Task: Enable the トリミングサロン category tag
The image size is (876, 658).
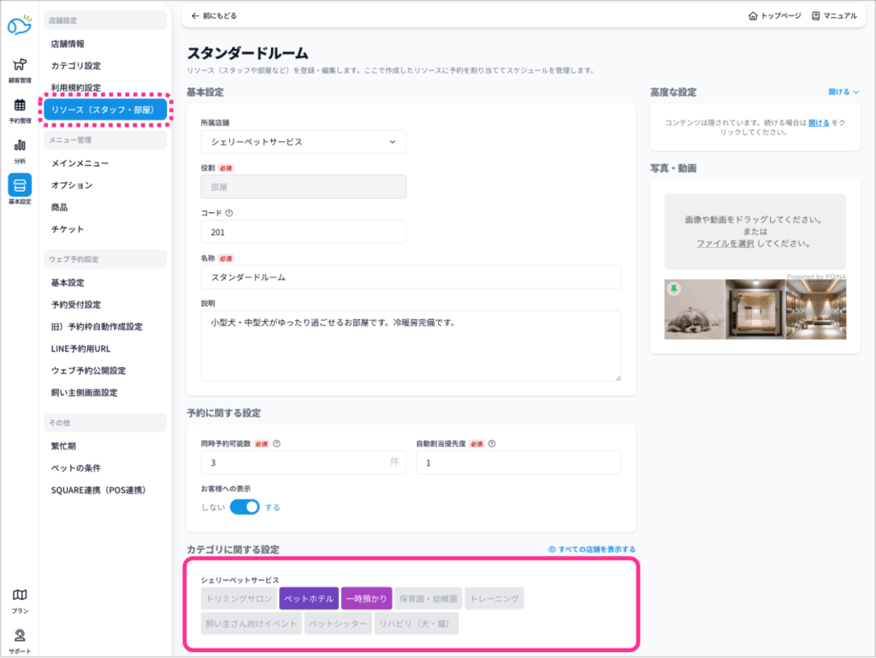Action: click(x=240, y=598)
